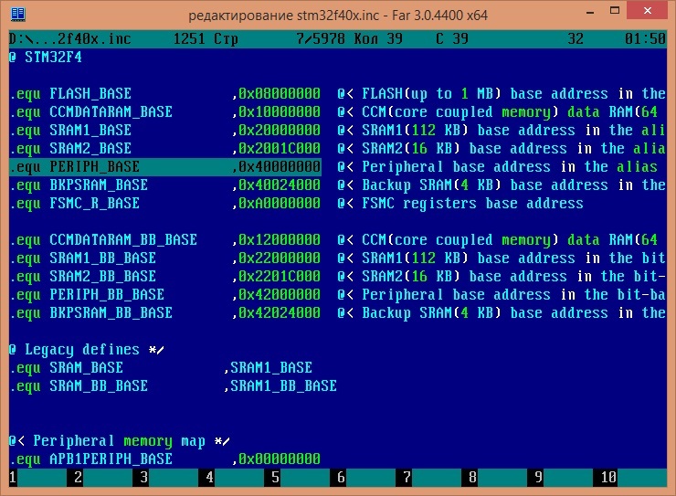Click the value 0xA0000000
This screenshot has width=676, height=496.
click(280, 203)
